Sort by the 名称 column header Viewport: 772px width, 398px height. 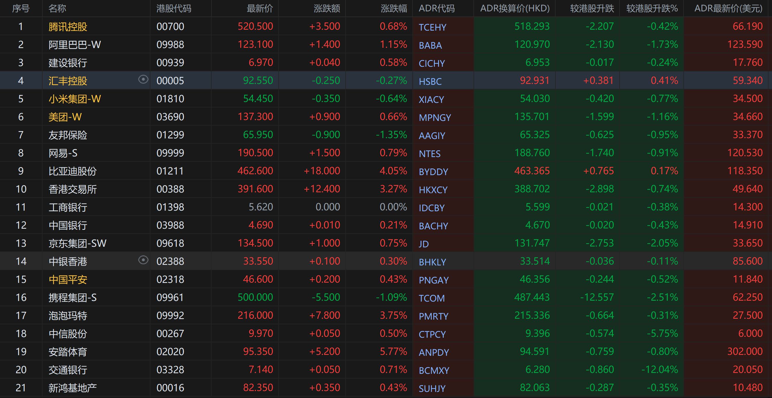click(x=57, y=8)
